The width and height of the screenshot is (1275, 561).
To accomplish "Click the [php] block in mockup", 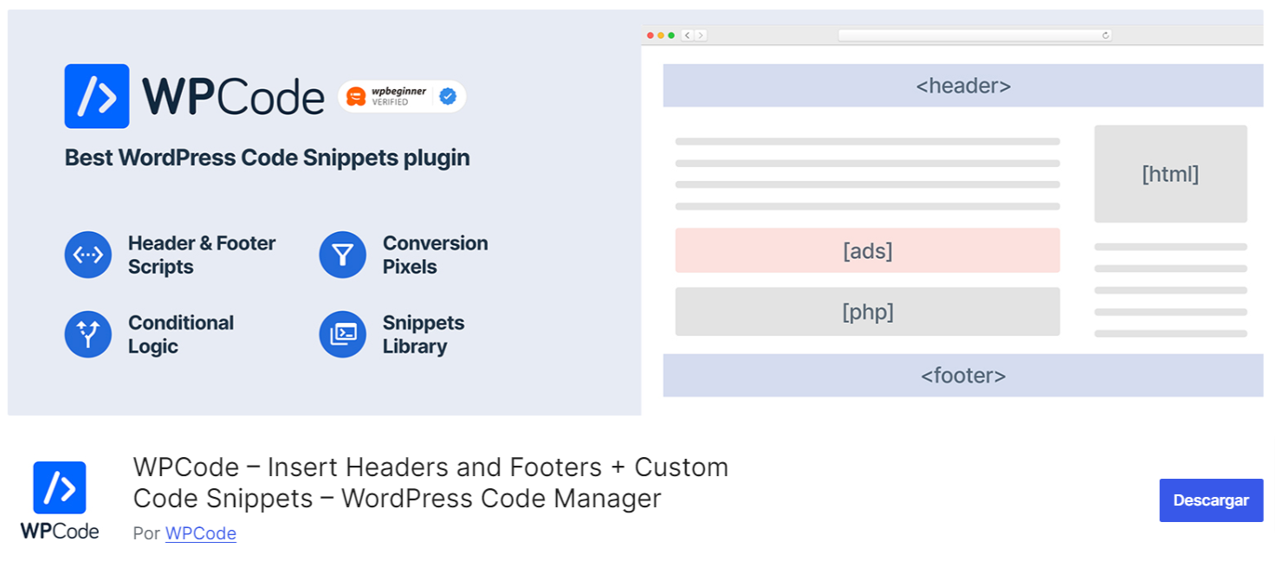I will (867, 312).
